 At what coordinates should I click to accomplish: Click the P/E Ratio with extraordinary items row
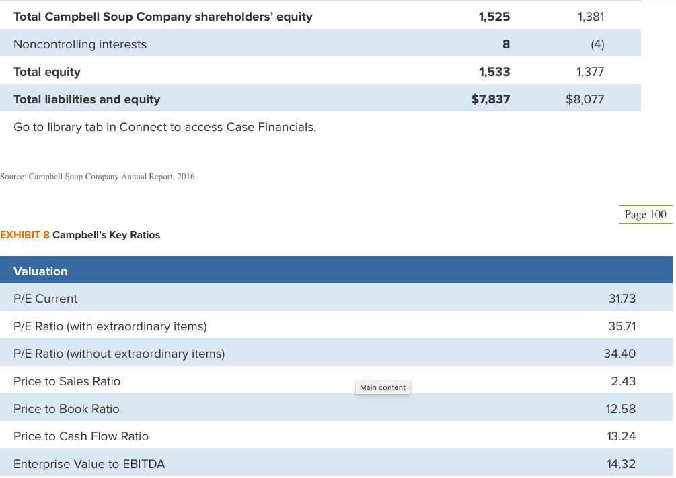pyautogui.click(x=110, y=326)
